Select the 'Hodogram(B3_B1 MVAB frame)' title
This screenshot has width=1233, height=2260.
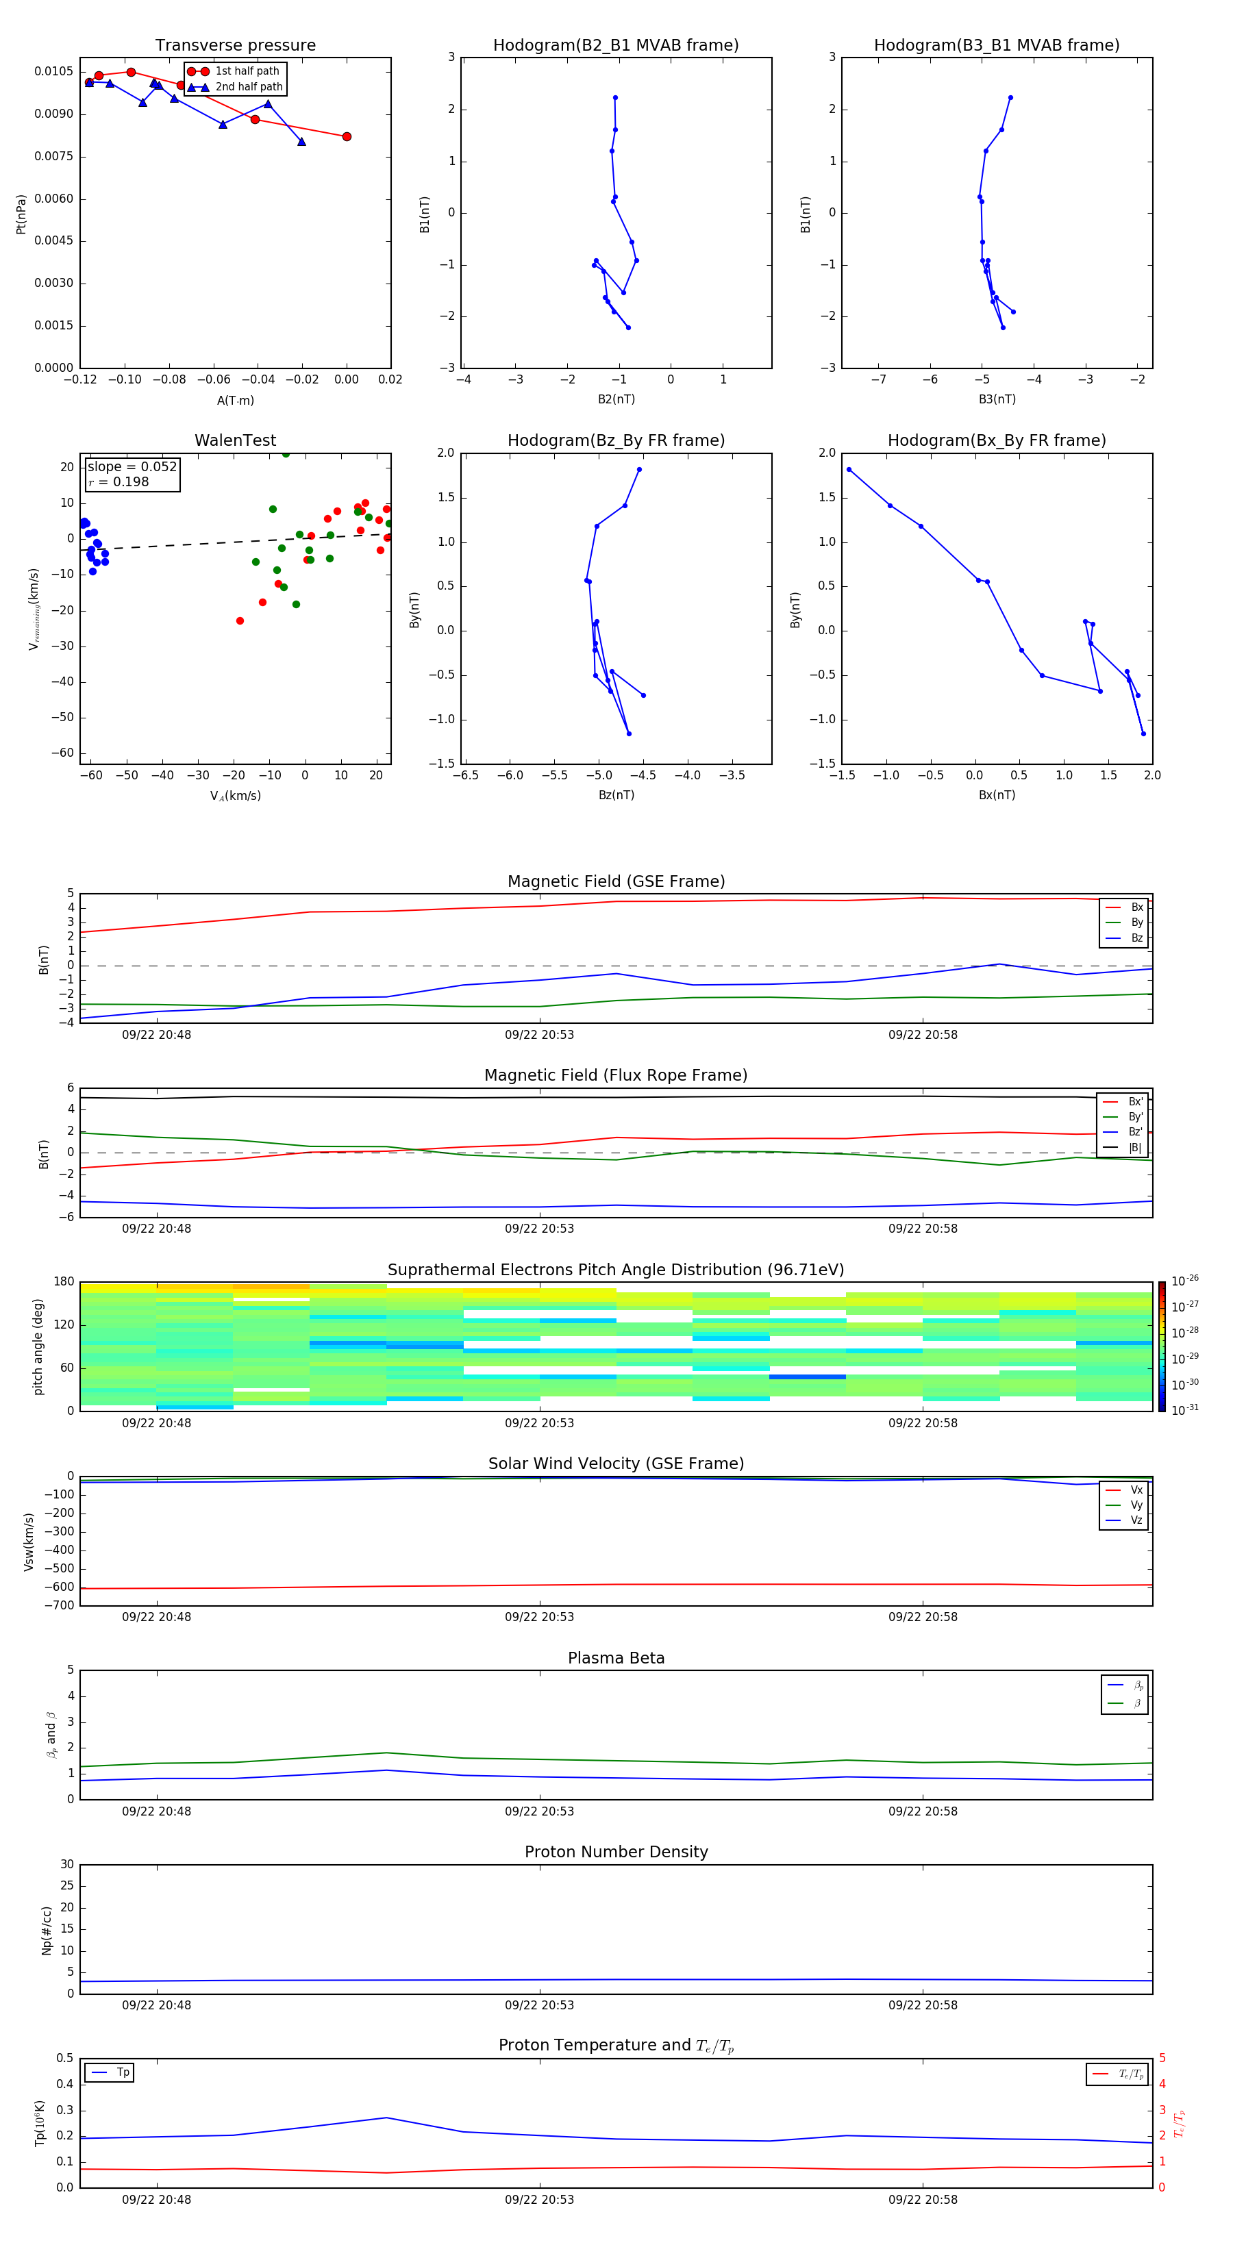[997, 45]
